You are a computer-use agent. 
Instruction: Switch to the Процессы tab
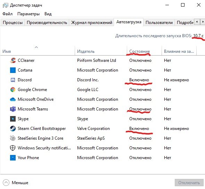[13, 23]
